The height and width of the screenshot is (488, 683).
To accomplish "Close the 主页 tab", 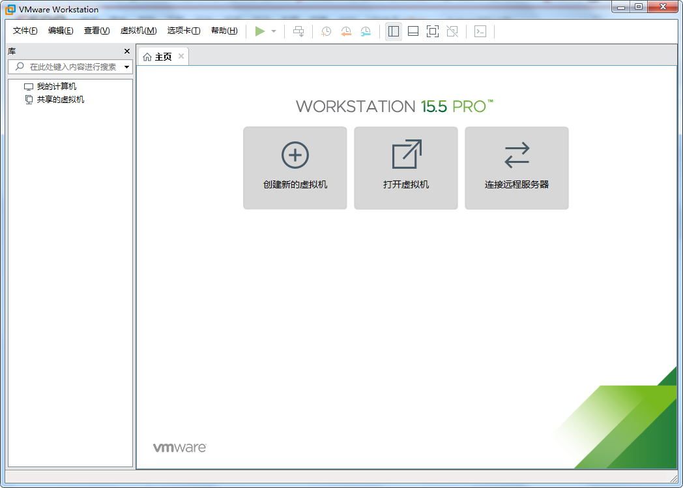I will [181, 56].
